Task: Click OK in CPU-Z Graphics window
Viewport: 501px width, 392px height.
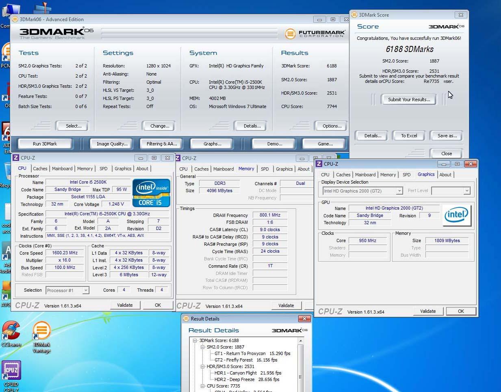Action: coord(461,311)
